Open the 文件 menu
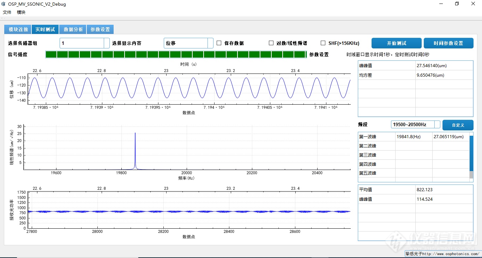 click(x=7, y=12)
